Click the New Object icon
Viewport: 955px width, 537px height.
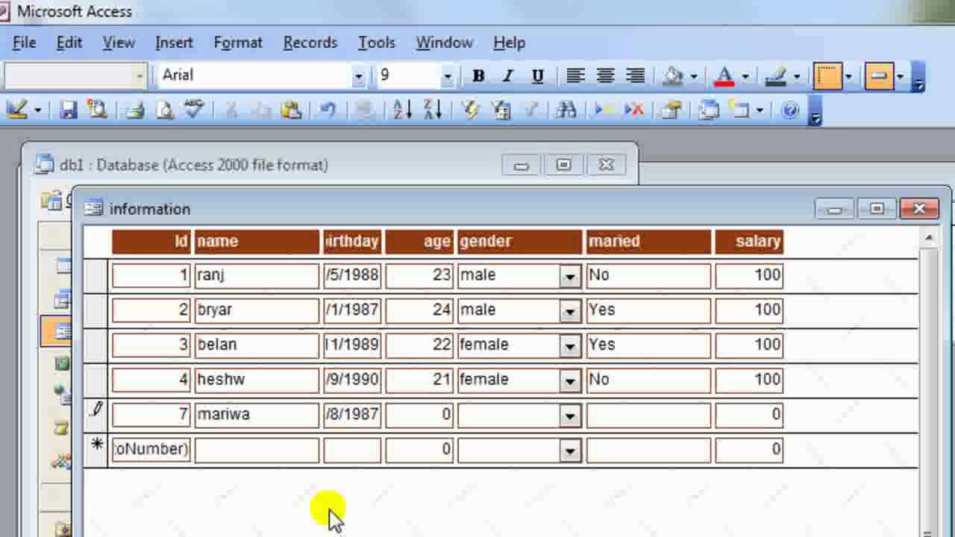739,110
